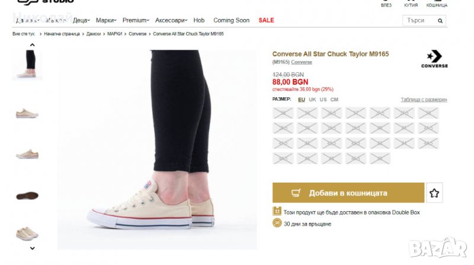474x265 pixels.
Task: Open the SALE menu item
Action: click(267, 20)
